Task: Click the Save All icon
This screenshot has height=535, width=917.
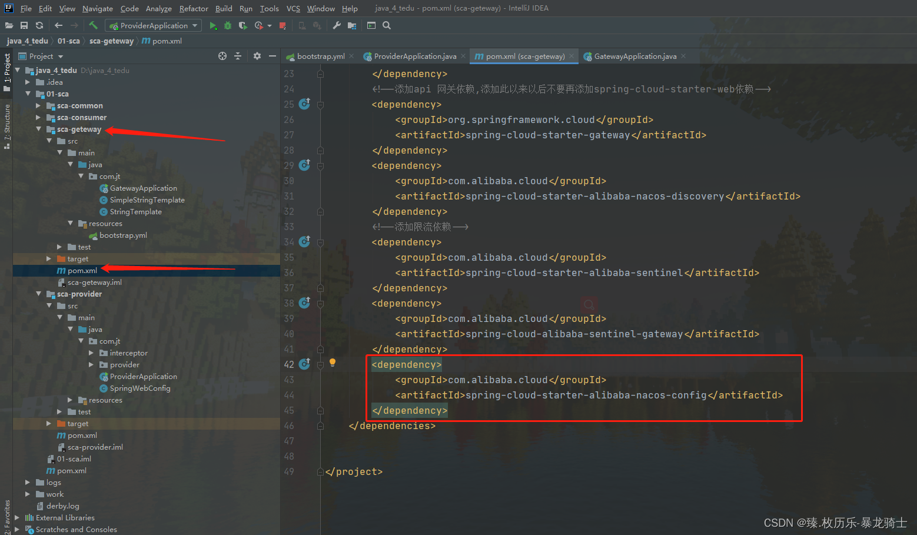Action: [x=24, y=25]
